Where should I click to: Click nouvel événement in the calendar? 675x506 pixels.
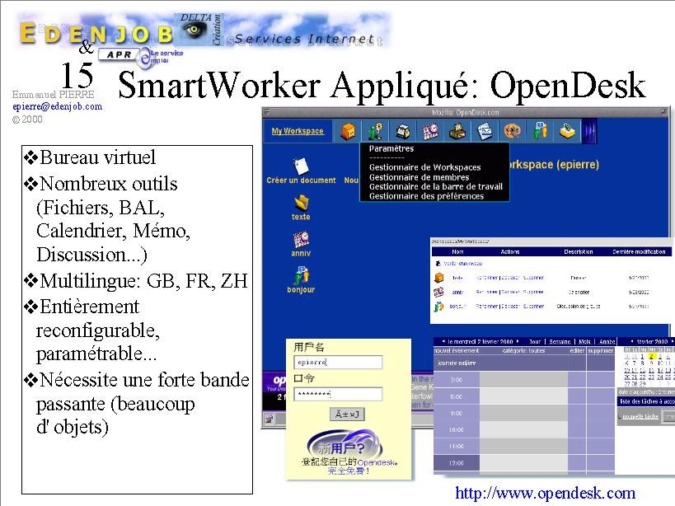[457, 351]
